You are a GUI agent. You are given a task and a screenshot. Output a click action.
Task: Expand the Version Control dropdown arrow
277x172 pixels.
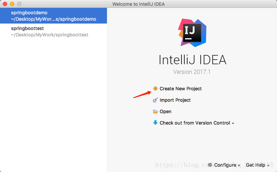tap(233, 123)
